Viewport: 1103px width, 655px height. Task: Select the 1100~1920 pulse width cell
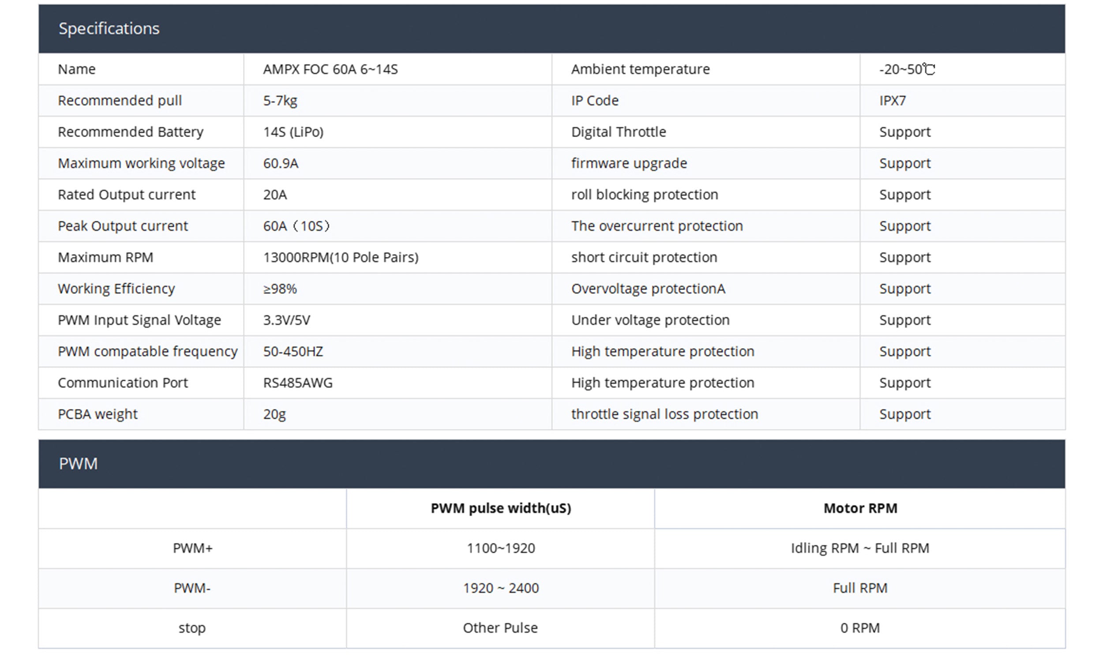click(x=500, y=548)
